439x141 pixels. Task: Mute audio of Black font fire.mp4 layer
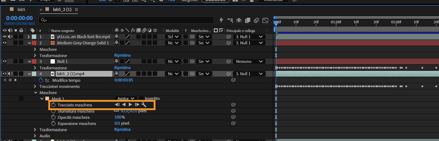point(10,37)
